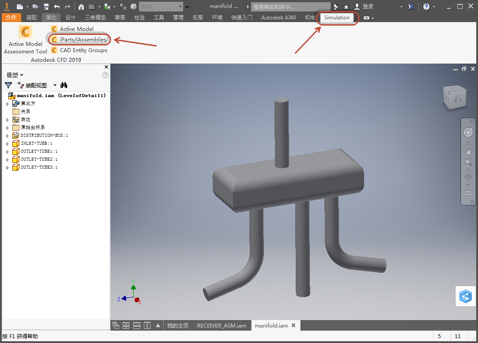Click the CAD Entity Groups button
The height and width of the screenshot is (343, 478).
[79, 50]
